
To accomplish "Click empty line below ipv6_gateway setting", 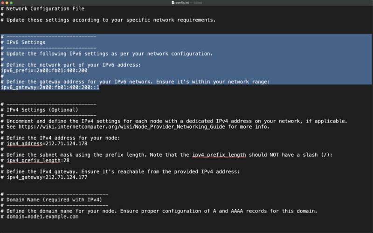I will pyautogui.click(x=186, y=93).
